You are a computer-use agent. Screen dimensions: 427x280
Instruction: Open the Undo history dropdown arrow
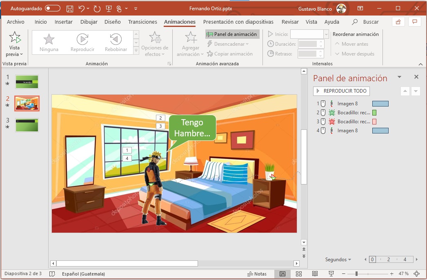pos(88,9)
